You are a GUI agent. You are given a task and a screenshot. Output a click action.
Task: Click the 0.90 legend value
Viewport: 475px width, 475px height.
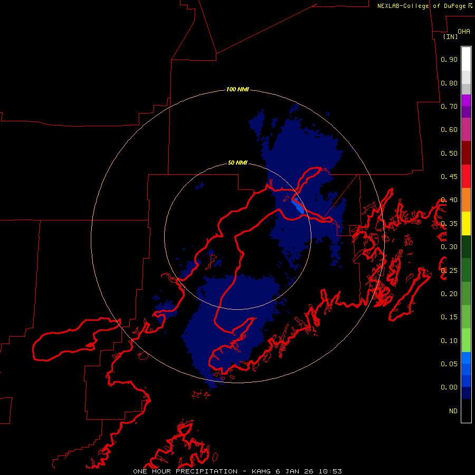tap(449, 59)
